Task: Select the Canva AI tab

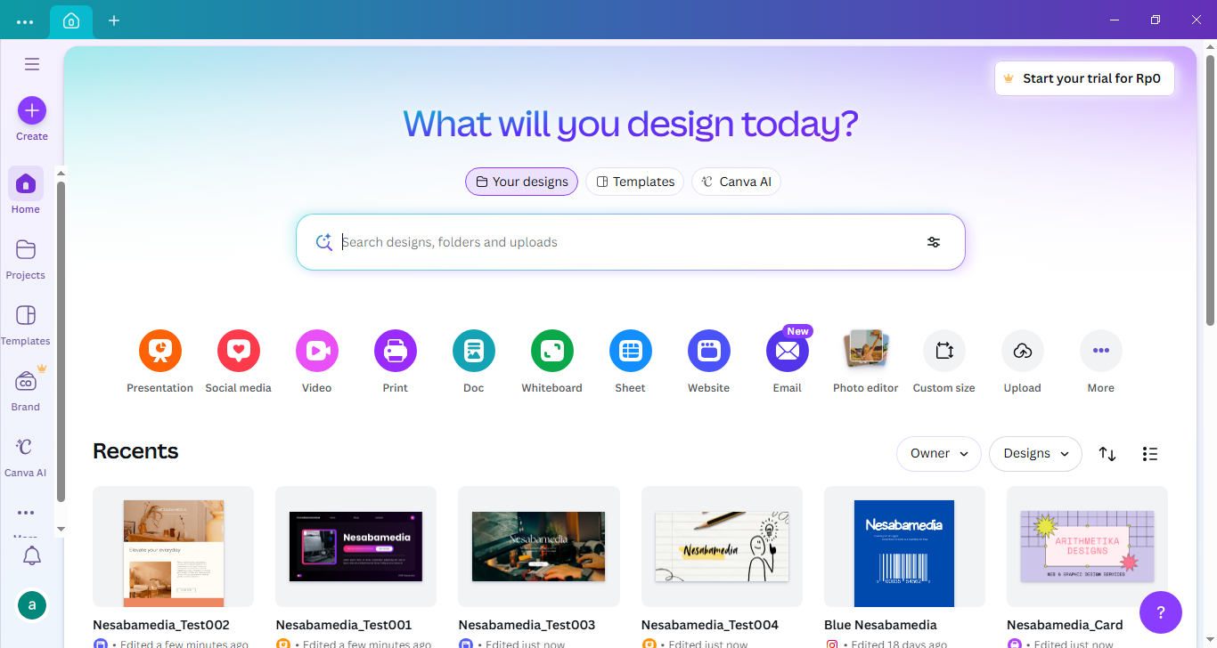Action: tap(736, 182)
